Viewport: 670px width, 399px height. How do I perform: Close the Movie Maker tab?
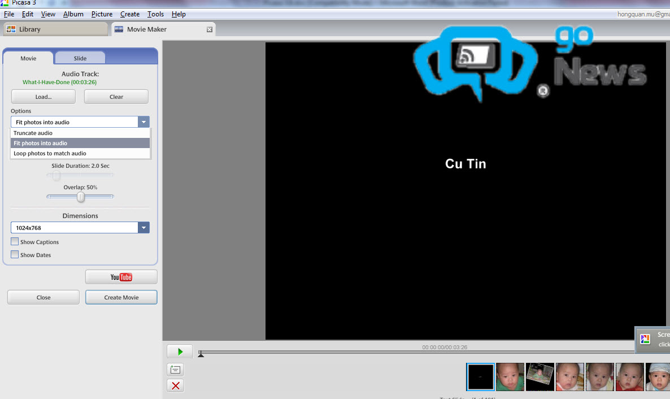coord(210,29)
